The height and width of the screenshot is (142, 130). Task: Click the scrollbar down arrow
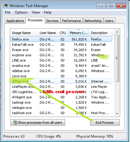[117, 114]
